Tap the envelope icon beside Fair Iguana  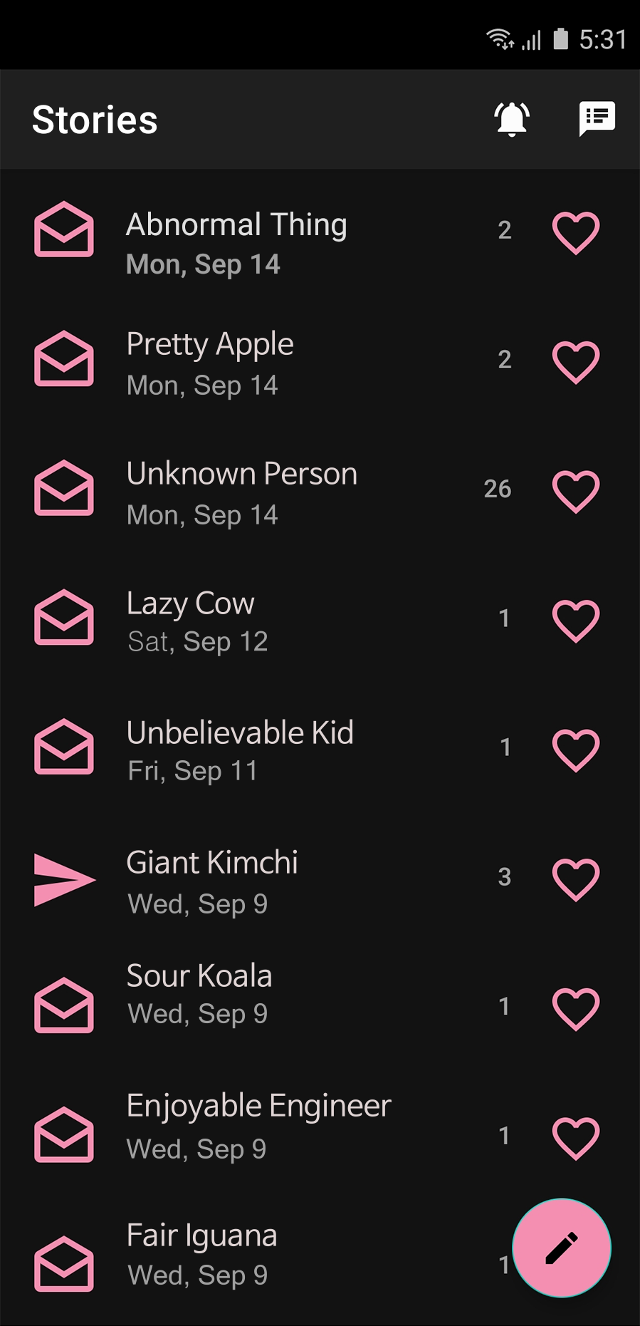pos(64,1265)
